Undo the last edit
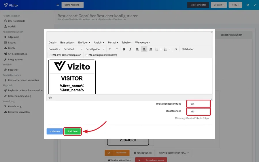The image size is (259, 162). tap(110, 49)
